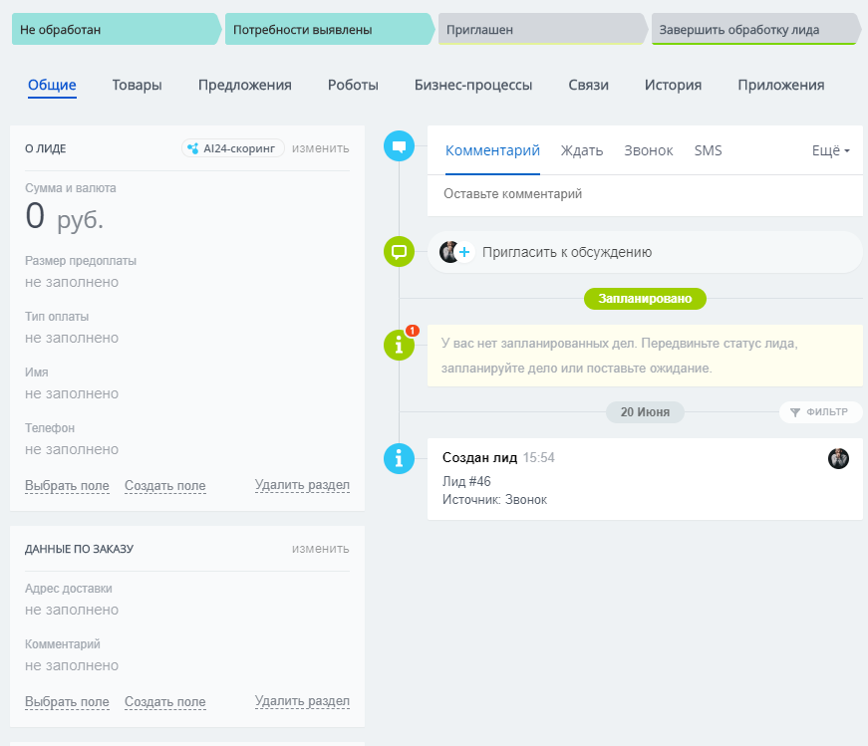Open the user avatar on Создан лид entry
868x746 pixels.
[838, 458]
